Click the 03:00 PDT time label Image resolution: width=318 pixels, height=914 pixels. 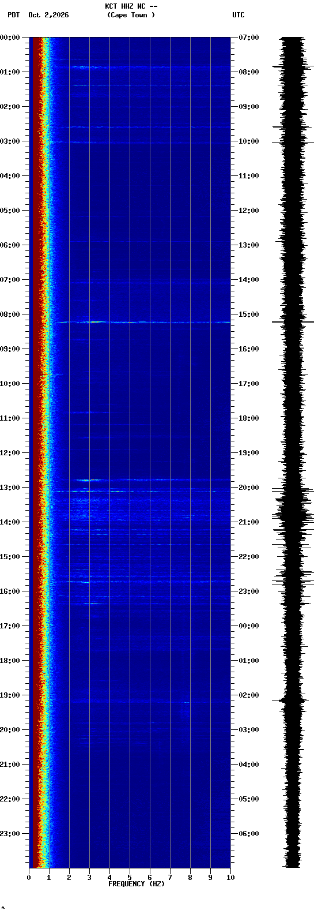pos(10,141)
